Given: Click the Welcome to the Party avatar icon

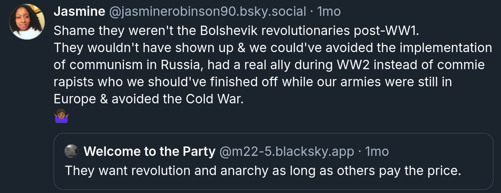Looking at the screenshot, I should (x=71, y=151).
